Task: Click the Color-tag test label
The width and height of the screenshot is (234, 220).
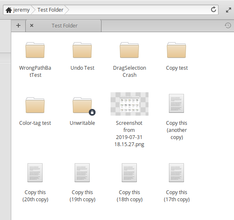Action: coord(35,123)
